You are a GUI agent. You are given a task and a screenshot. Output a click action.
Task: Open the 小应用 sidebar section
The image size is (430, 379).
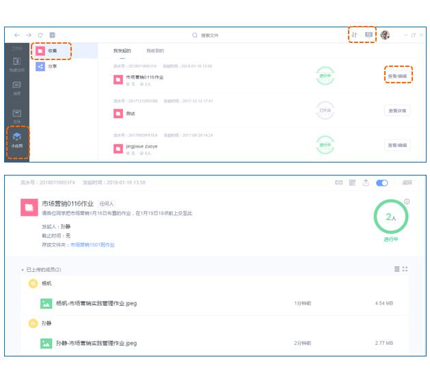[x=17, y=140]
